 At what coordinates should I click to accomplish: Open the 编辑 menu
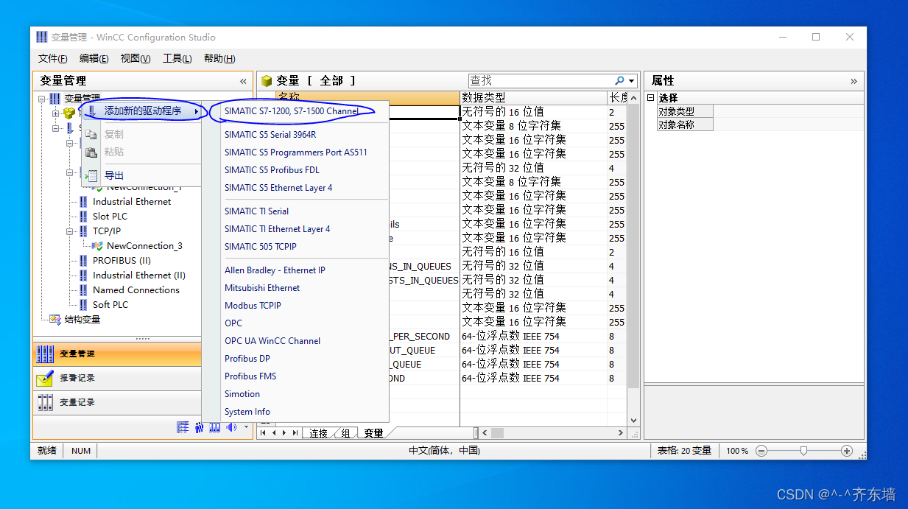[94, 59]
